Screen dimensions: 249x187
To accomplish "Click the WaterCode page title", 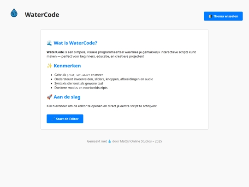I will tap(42, 15).
